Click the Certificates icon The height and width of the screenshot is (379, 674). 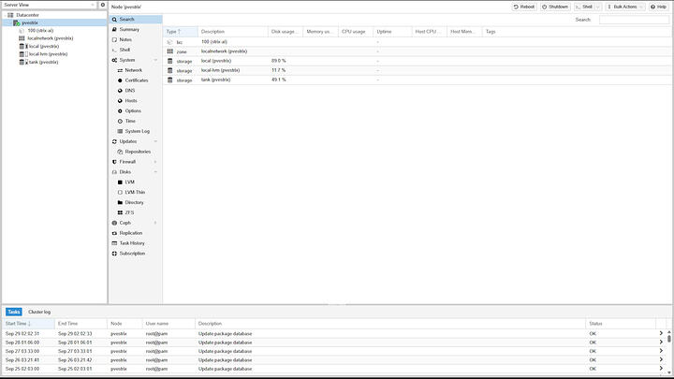pos(120,80)
